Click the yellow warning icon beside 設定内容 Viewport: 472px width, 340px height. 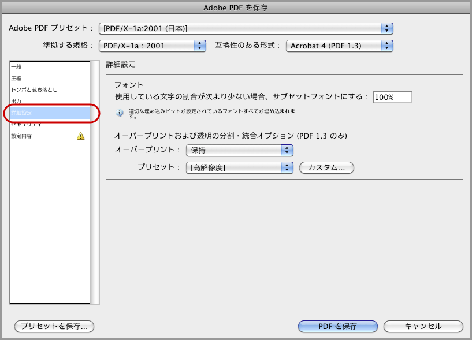coord(81,136)
